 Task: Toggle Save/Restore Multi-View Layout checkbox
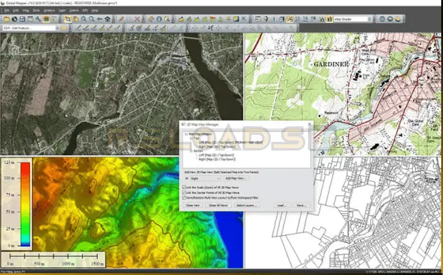(184, 198)
